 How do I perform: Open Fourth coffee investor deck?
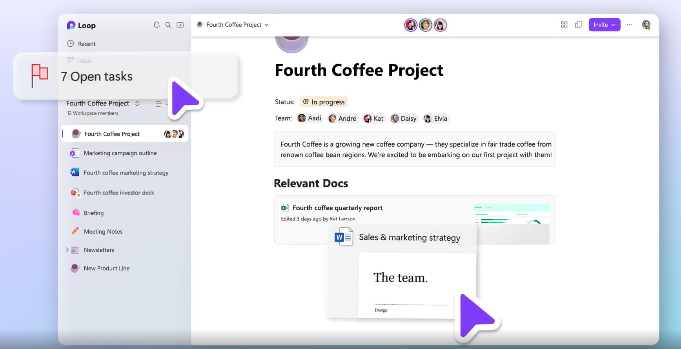(x=119, y=193)
